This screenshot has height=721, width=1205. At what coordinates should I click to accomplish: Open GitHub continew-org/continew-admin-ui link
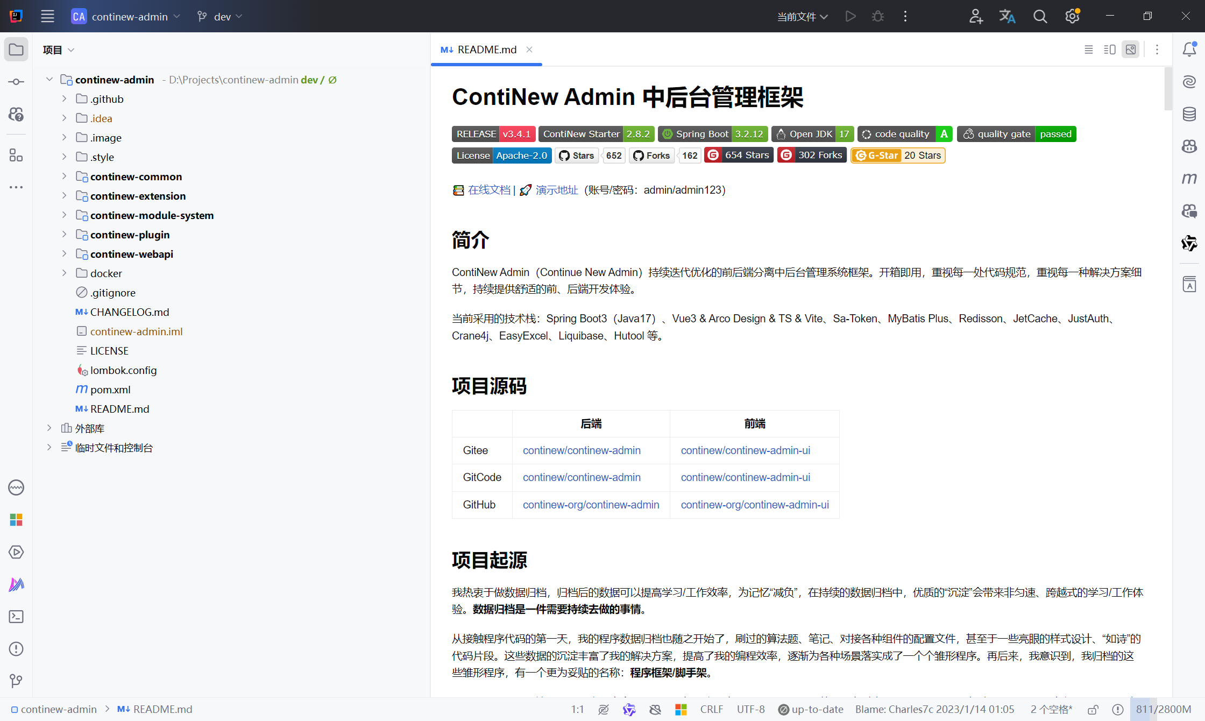click(755, 505)
